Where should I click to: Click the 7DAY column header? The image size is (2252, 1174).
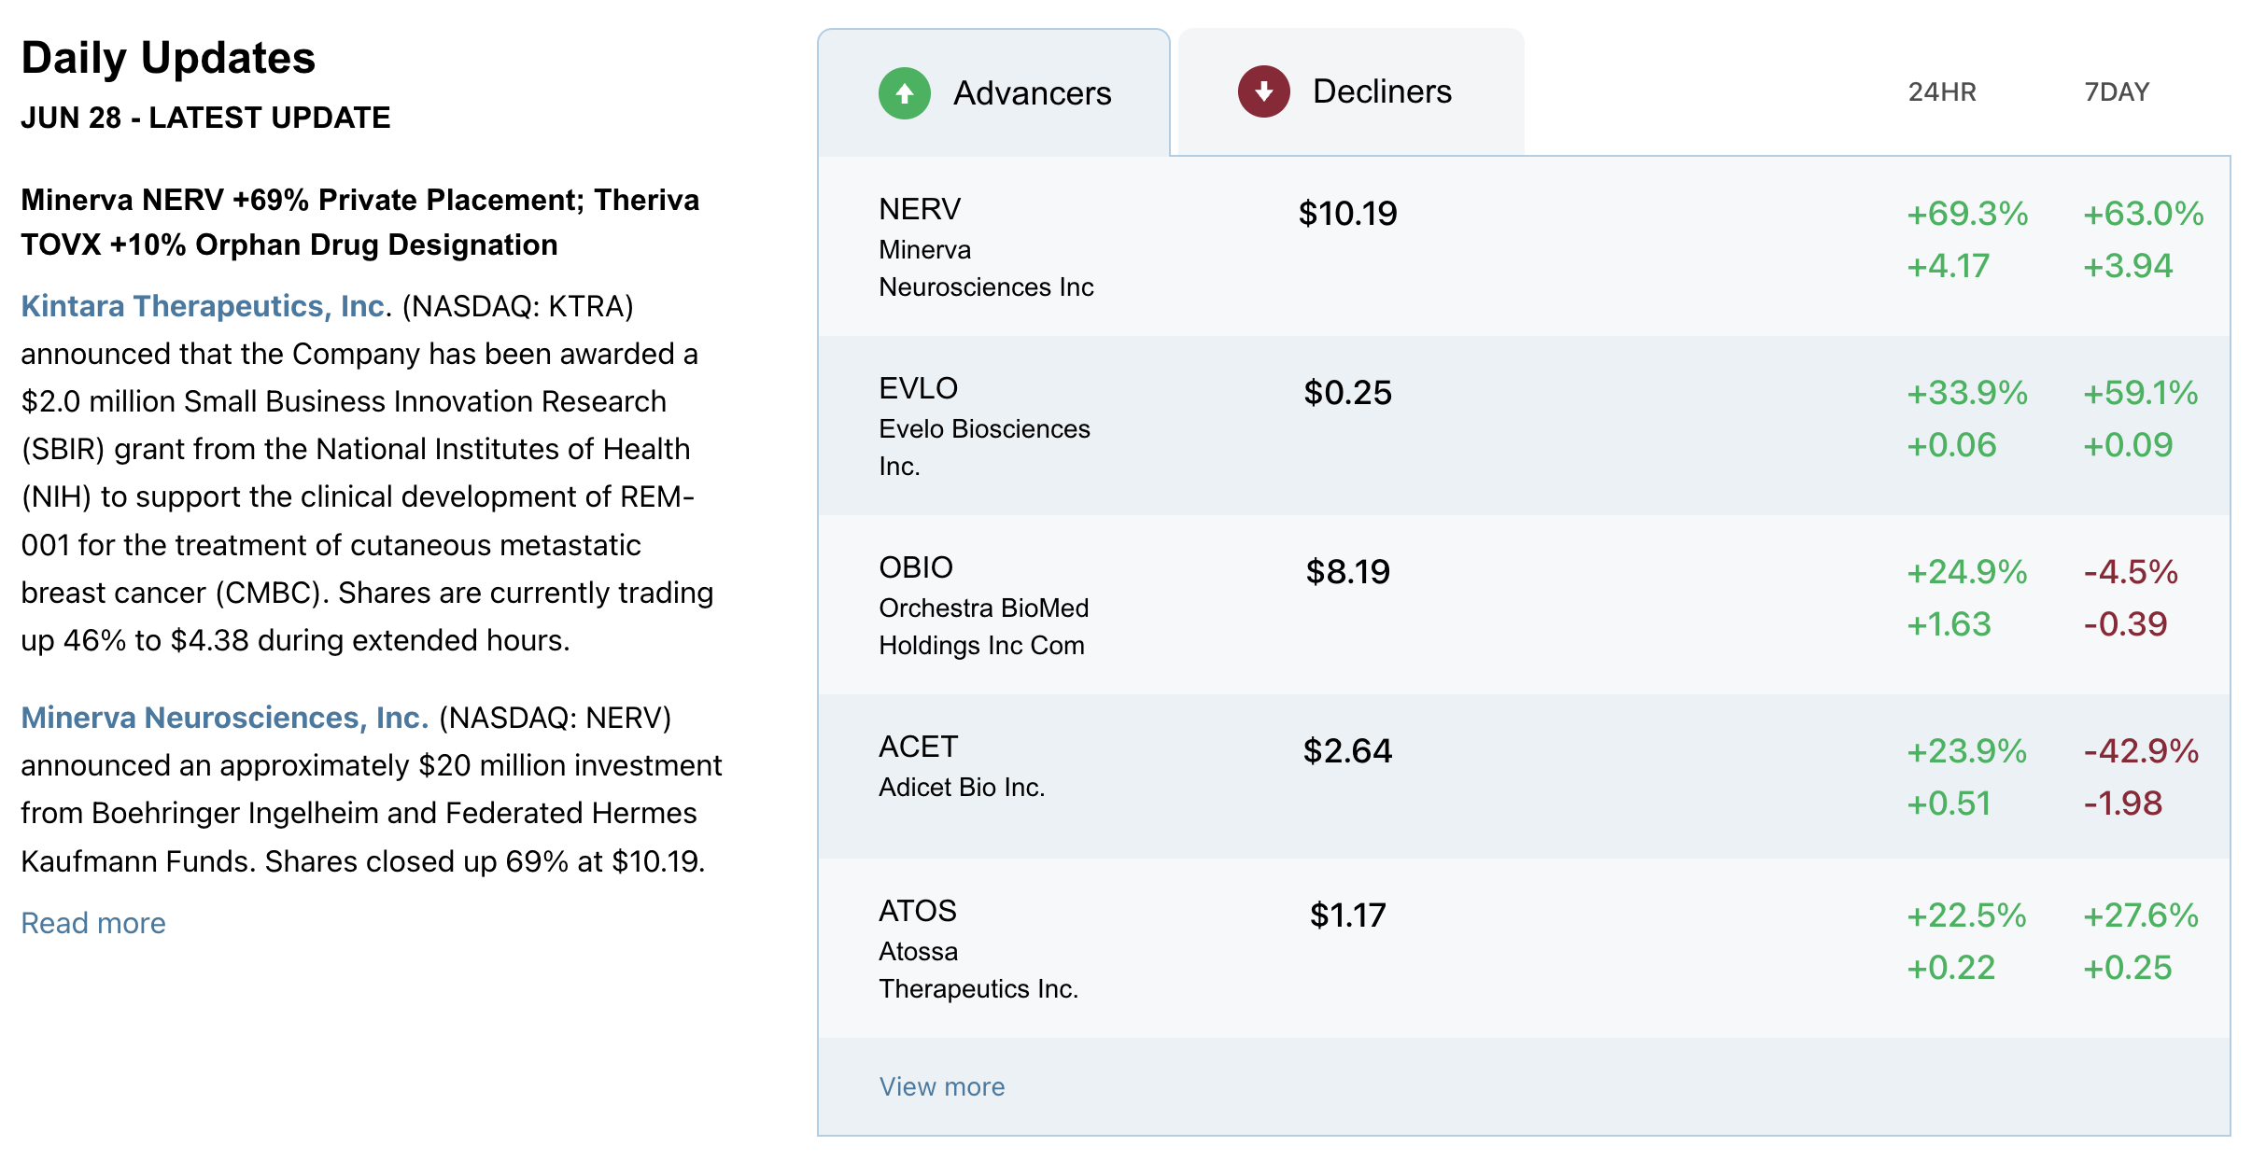tap(2117, 92)
